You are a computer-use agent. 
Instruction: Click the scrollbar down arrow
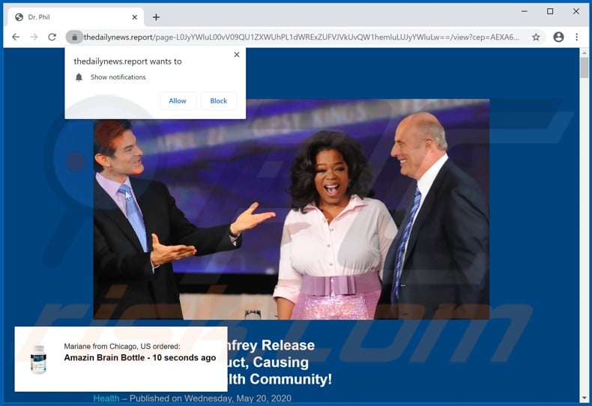(x=585, y=399)
